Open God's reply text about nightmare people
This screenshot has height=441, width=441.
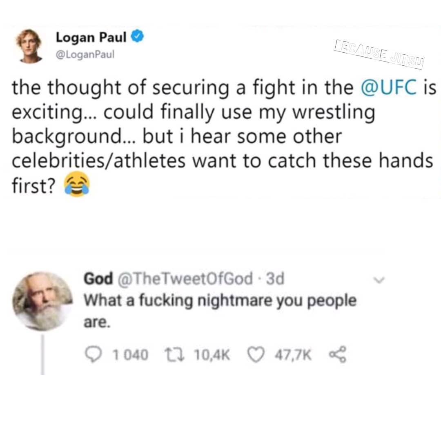[x=220, y=310]
